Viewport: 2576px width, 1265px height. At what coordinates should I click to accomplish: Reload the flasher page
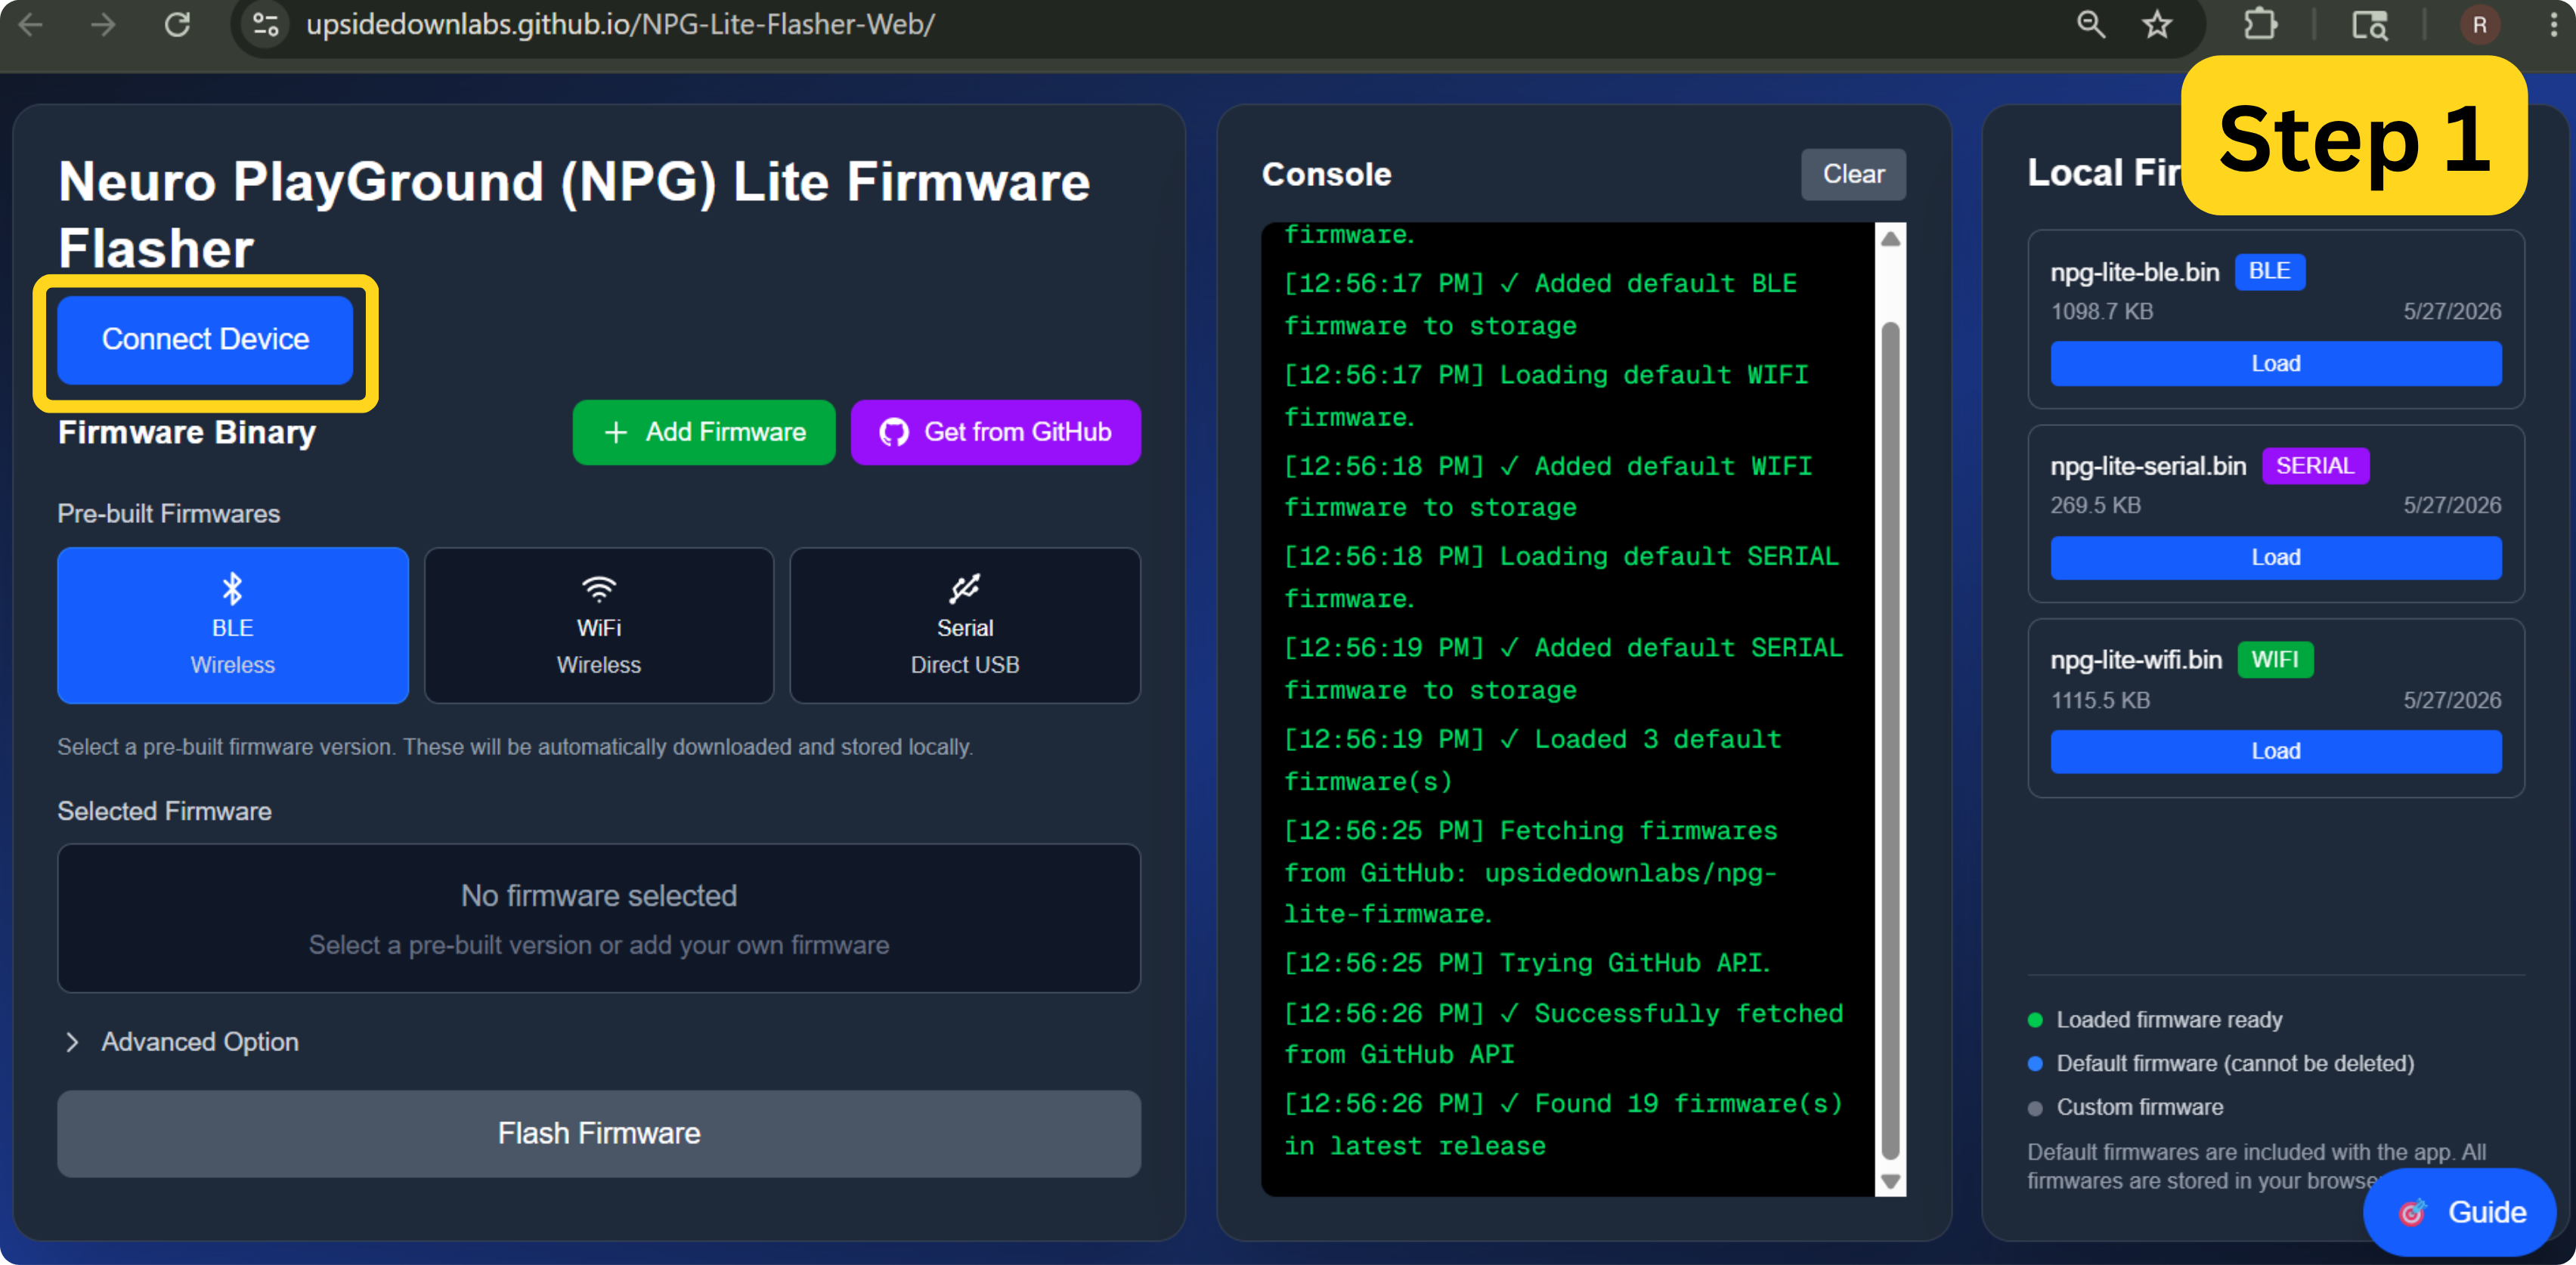coord(177,24)
